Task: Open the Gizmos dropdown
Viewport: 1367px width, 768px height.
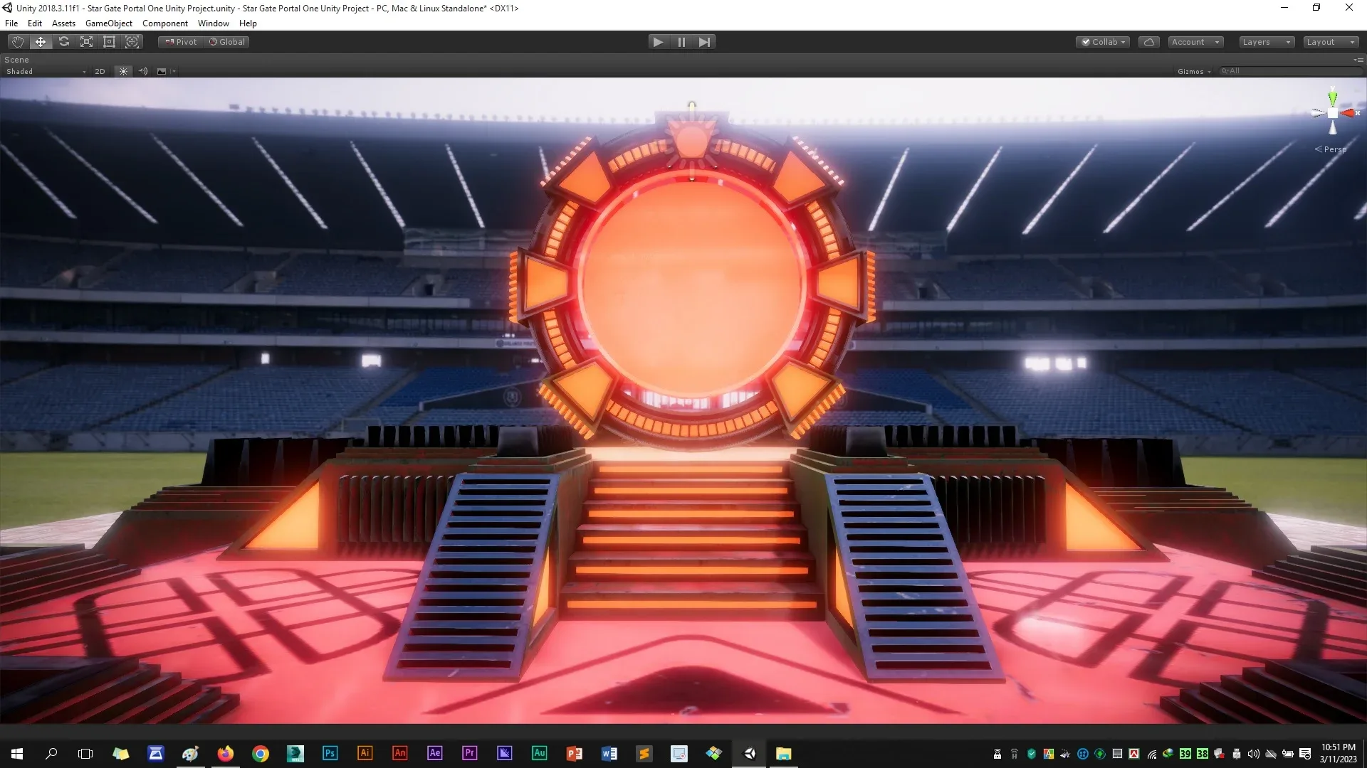Action: (x=1194, y=71)
